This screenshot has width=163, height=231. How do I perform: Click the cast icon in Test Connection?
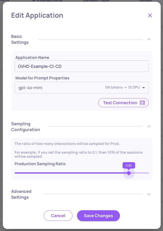pyautogui.click(x=142, y=103)
